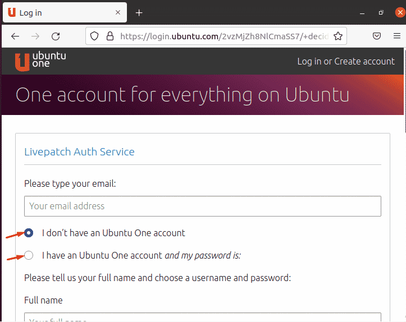Screen dimensions: 406x322
Task: Close the Log in tab
Action: pos(118,12)
